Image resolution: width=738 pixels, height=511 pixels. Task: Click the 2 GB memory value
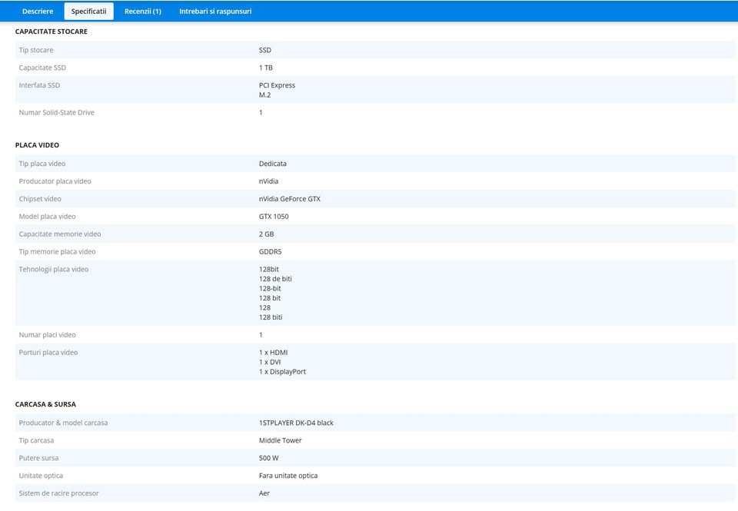click(267, 234)
